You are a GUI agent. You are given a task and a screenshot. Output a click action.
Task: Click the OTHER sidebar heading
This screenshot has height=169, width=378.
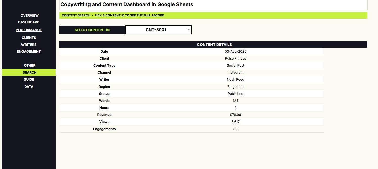(x=30, y=65)
